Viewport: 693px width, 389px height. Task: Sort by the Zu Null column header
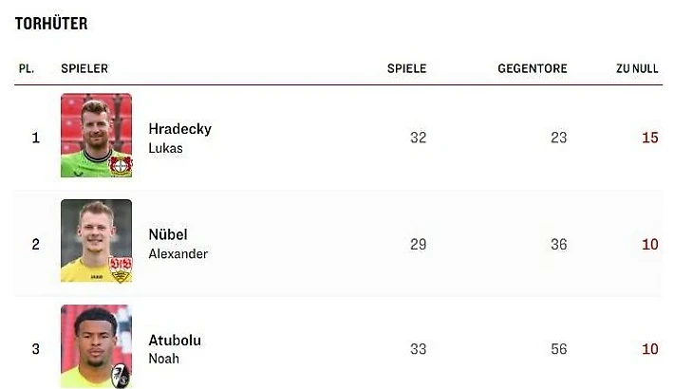coord(636,68)
